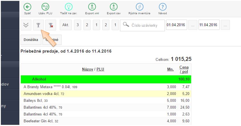
Task: Open date picker next to 01.04.2016
Action: [x=193, y=25]
